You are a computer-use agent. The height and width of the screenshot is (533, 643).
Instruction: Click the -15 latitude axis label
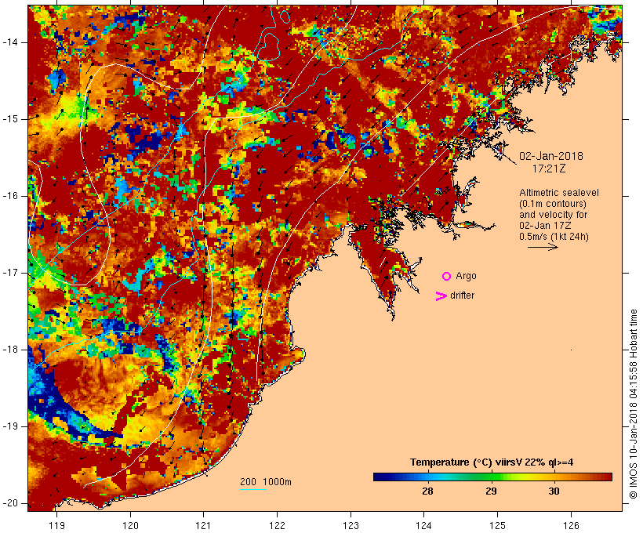point(9,119)
